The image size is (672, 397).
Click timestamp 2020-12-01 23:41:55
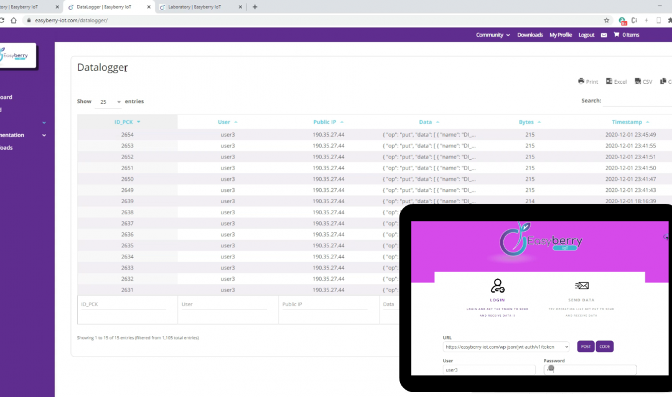tap(630, 145)
